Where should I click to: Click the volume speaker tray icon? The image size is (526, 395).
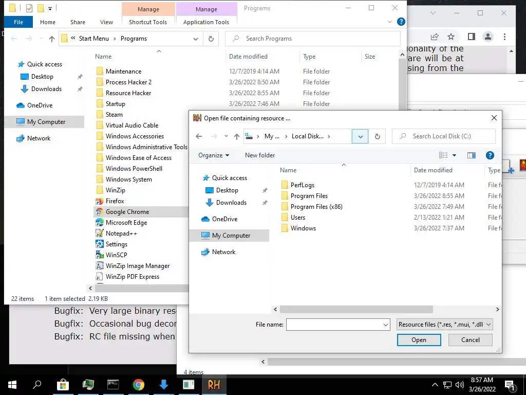[460, 385]
